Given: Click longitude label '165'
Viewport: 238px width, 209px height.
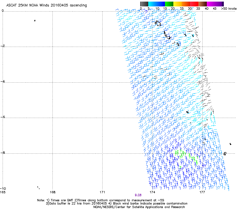Looking at the screenshot, I should click(3, 192).
